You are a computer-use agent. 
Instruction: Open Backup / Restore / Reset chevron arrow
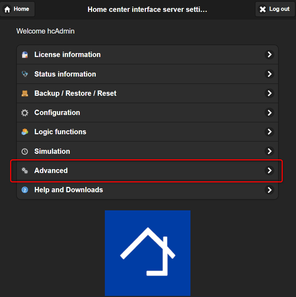pos(269,93)
